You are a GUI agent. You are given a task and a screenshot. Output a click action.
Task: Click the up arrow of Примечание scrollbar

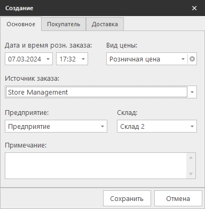coord(191,158)
